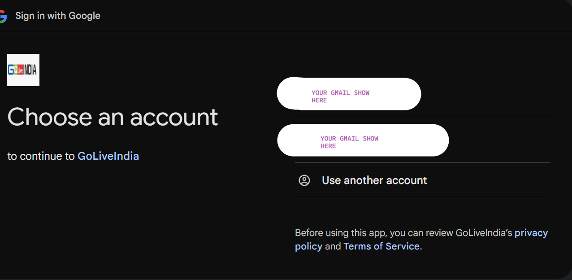Click the empty header bar area

pyautogui.click(x=336, y=16)
